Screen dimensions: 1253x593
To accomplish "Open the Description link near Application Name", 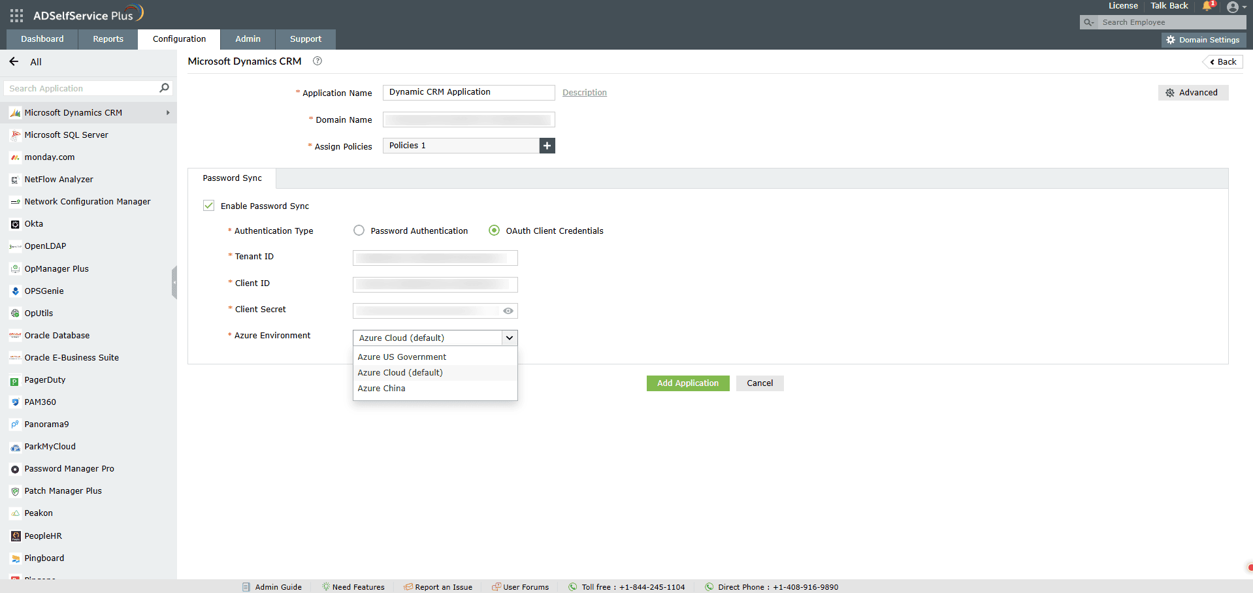I will [x=584, y=92].
